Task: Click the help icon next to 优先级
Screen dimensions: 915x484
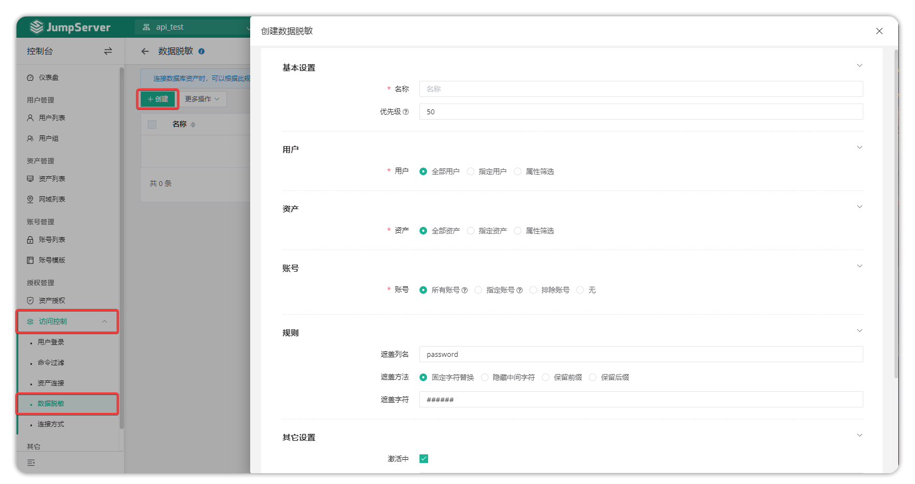Action: [406, 112]
